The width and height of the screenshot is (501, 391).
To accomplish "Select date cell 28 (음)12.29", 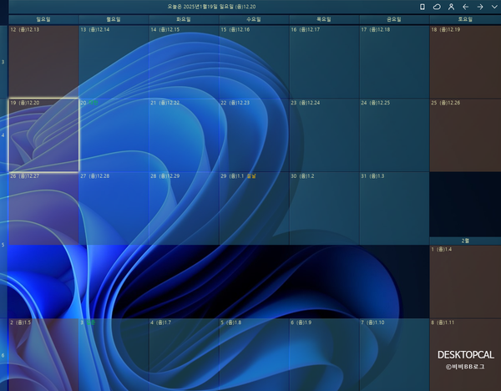I will point(184,208).
